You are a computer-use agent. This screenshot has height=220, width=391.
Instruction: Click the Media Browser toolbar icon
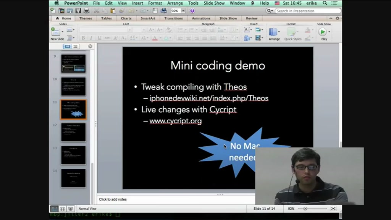163,11
